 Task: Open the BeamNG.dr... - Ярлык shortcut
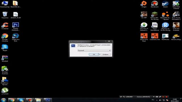pos(165,16)
